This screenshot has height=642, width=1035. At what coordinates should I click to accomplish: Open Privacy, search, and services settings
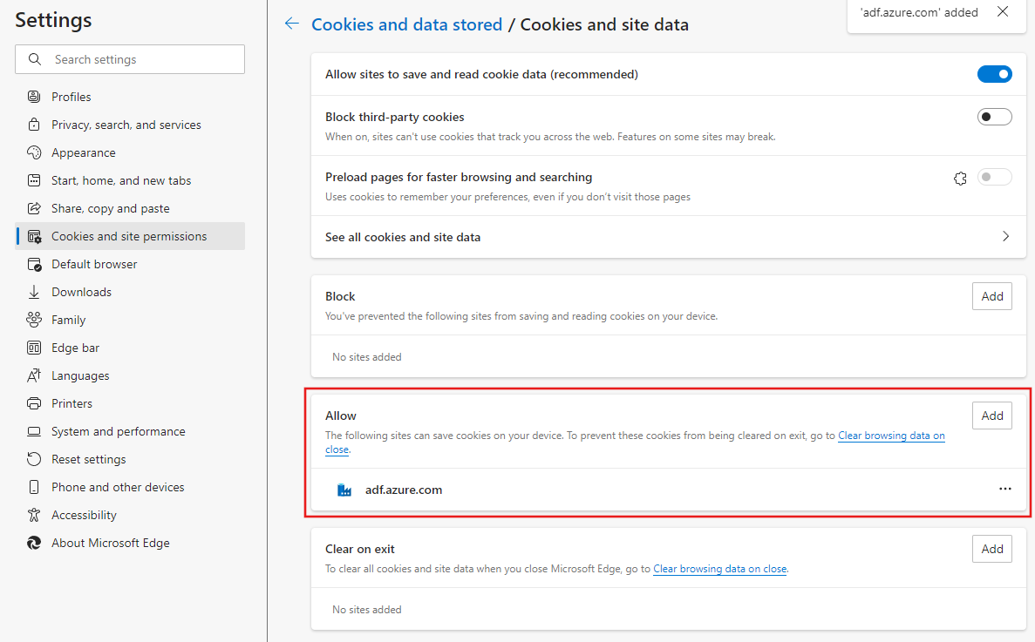pyautogui.click(x=126, y=125)
